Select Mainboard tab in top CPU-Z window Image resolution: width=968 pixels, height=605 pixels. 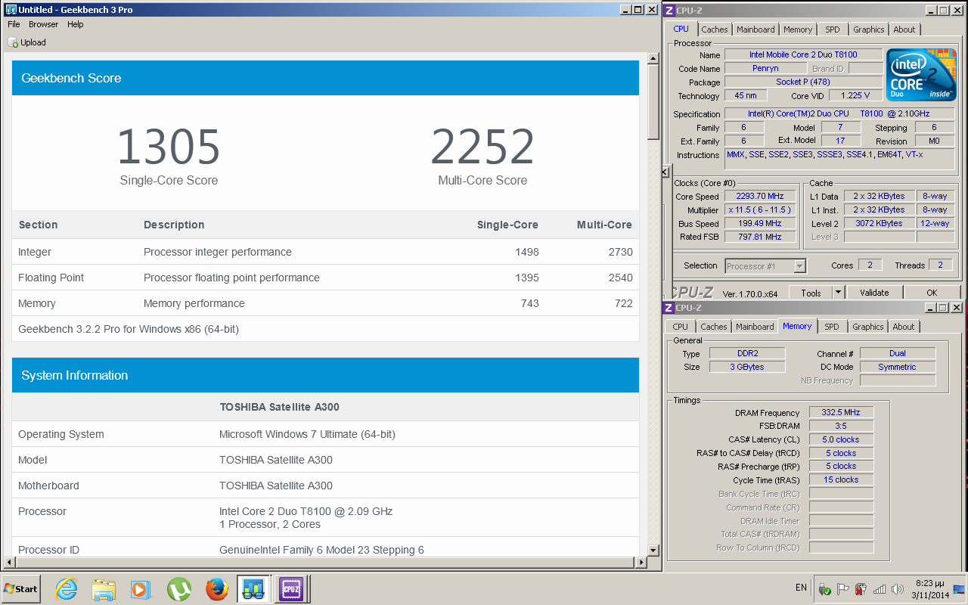coord(755,29)
